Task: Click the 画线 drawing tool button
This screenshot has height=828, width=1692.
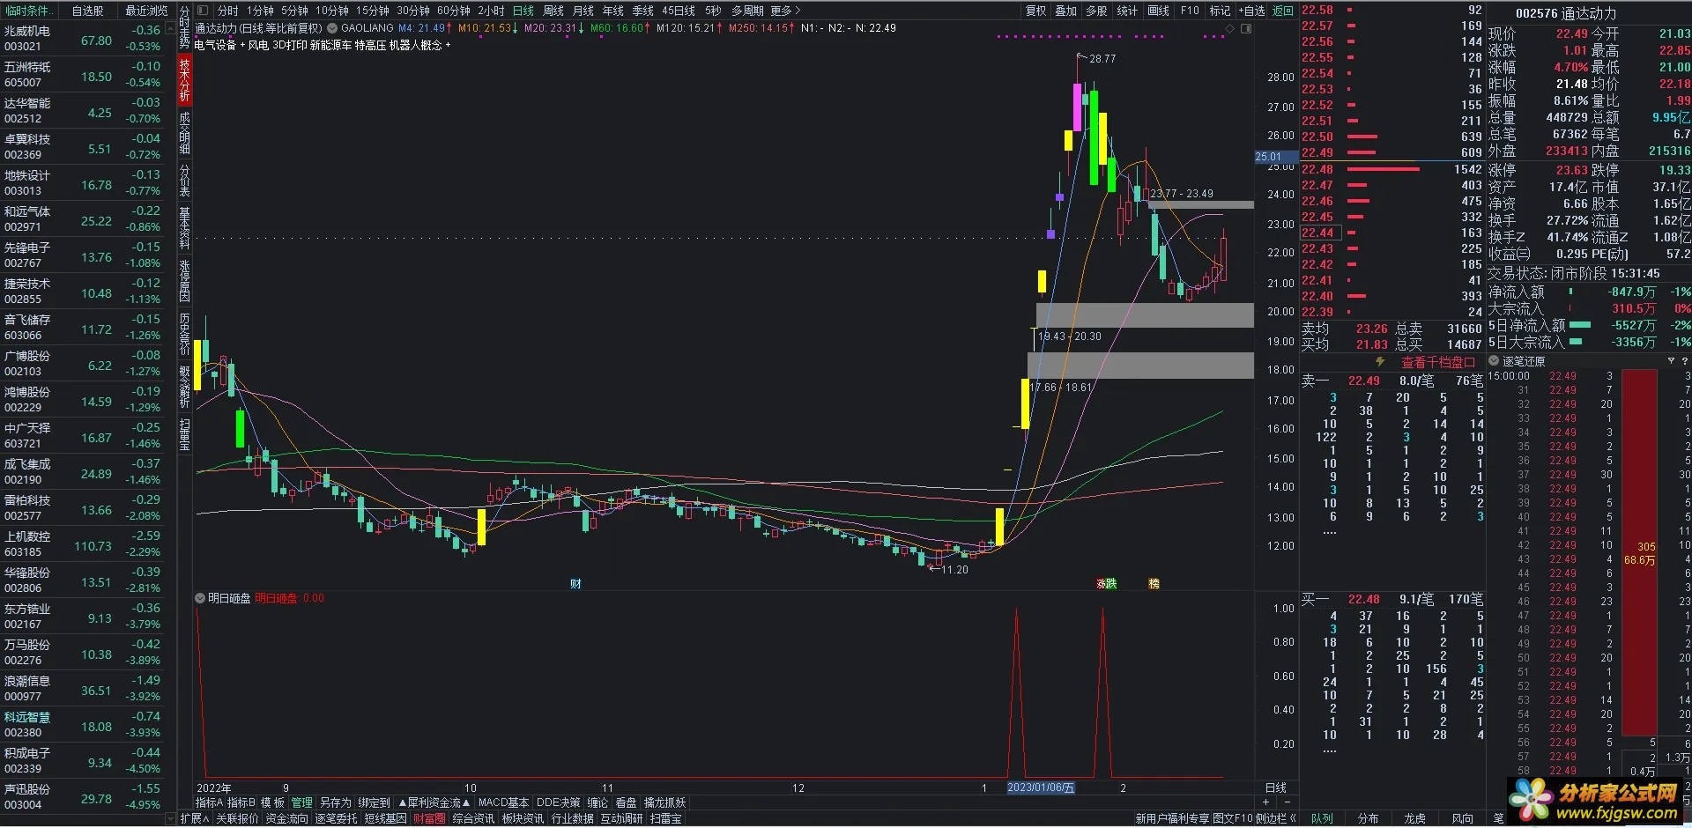Action: (1158, 11)
